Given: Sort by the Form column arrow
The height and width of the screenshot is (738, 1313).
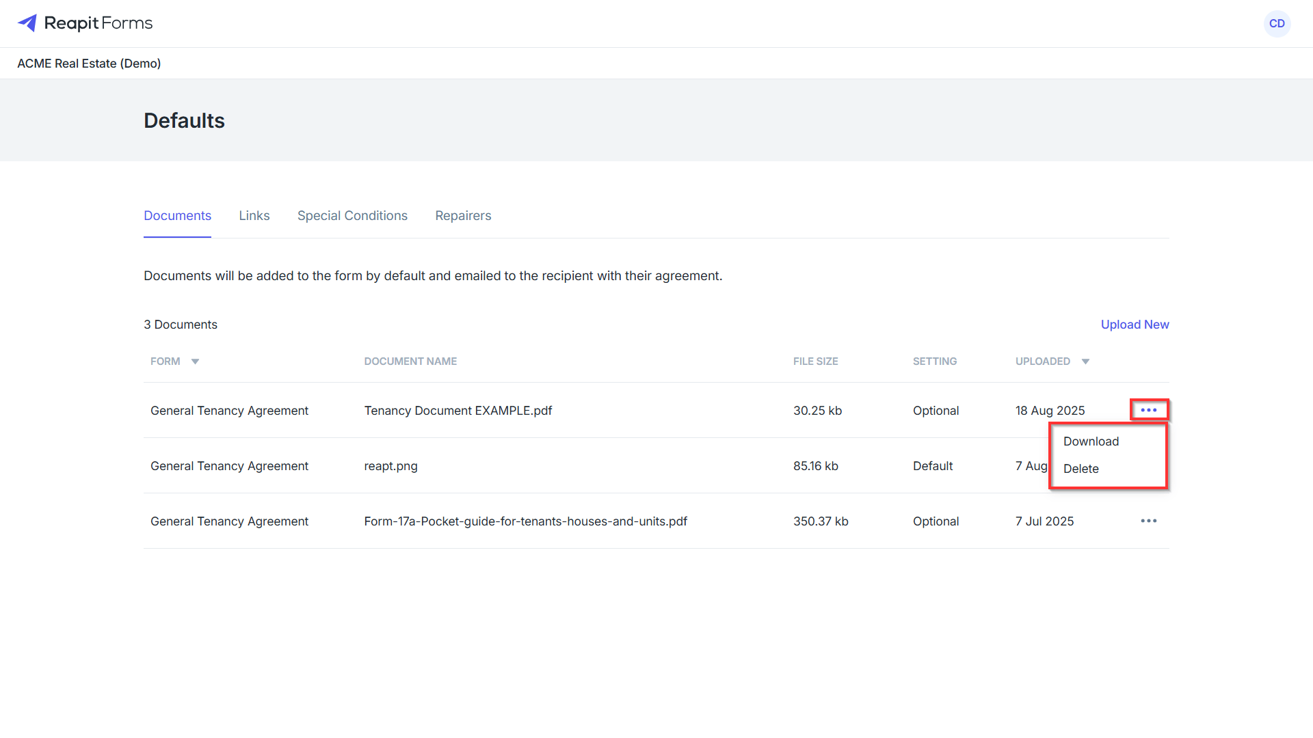Looking at the screenshot, I should [195, 361].
